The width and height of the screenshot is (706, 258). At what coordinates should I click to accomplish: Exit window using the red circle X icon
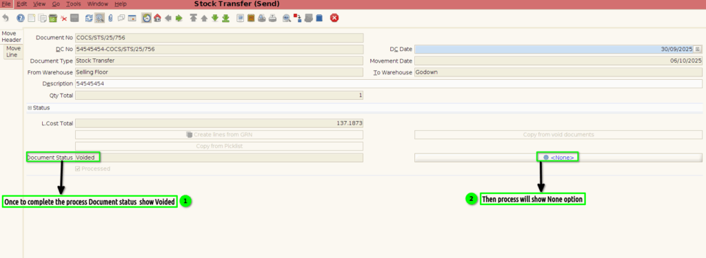point(334,19)
